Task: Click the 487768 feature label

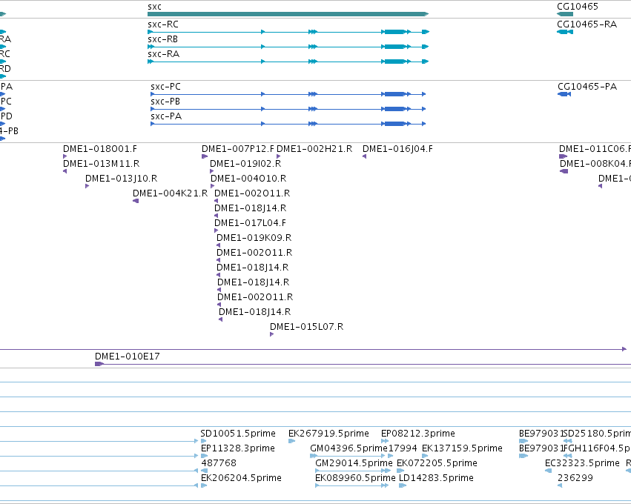Action: coord(219,463)
